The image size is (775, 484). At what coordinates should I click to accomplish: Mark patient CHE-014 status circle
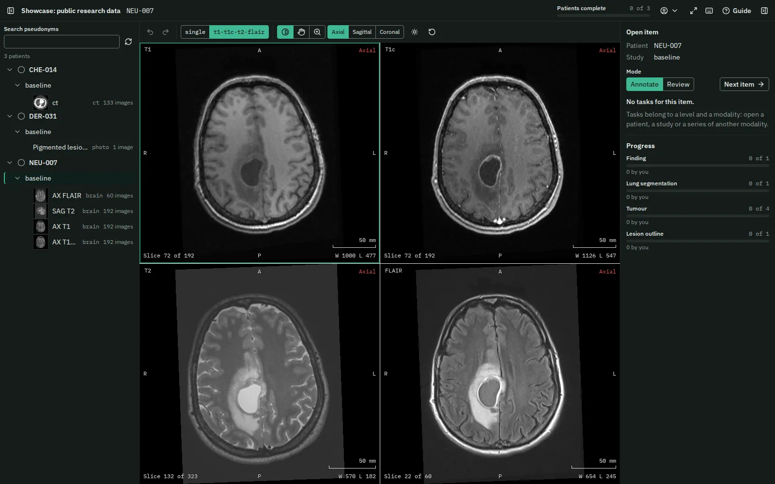click(x=21, y=70)
